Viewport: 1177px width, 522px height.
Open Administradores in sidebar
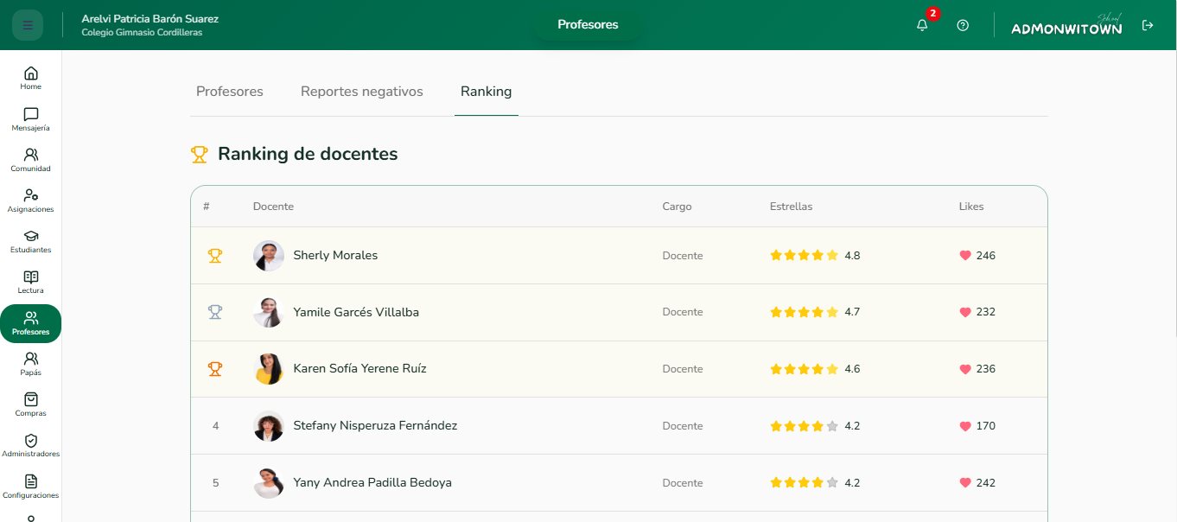31,445
